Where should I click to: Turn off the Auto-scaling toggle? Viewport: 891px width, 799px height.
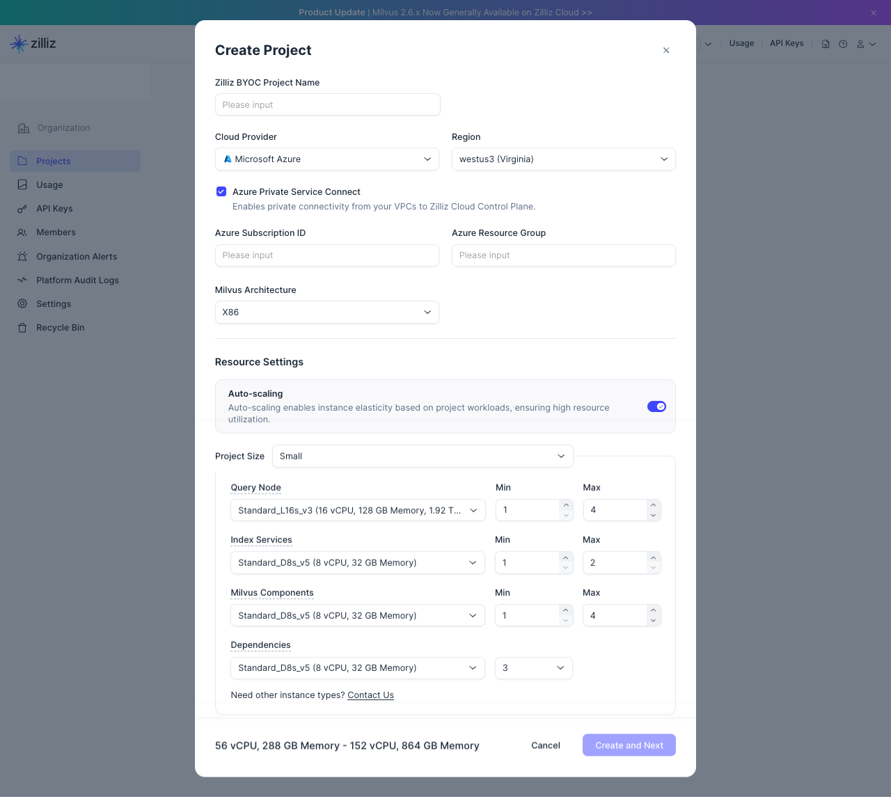(656, 406)
